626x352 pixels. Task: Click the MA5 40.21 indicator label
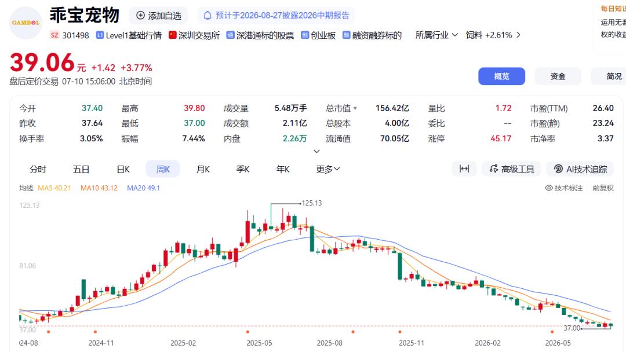pos(54,188)
